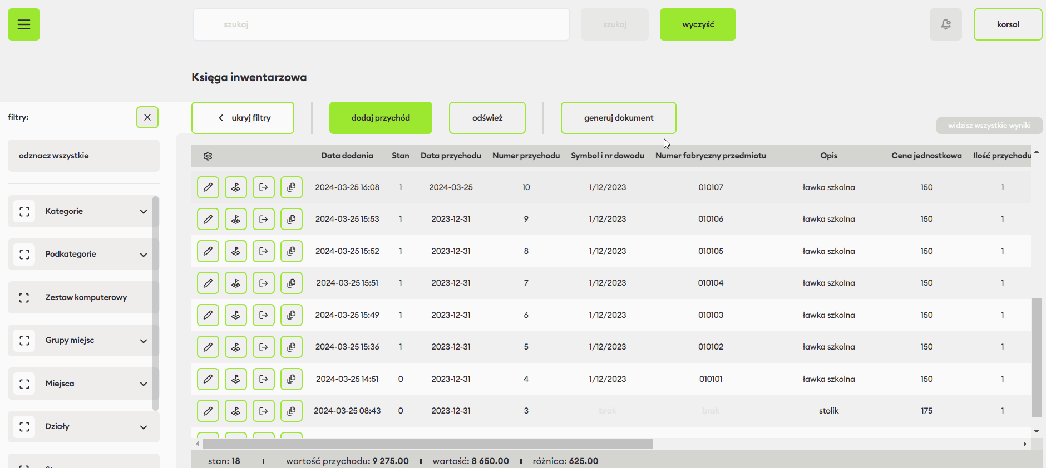The height and width of the screenshot is (468, 1046).
Task: Open table column settings gear
Action: pos(208,156)
